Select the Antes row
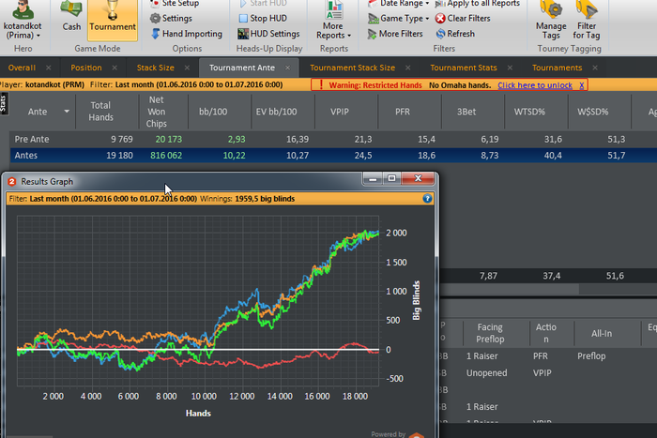This screenshot has height=438, width=657. click(x=333, y=156)
